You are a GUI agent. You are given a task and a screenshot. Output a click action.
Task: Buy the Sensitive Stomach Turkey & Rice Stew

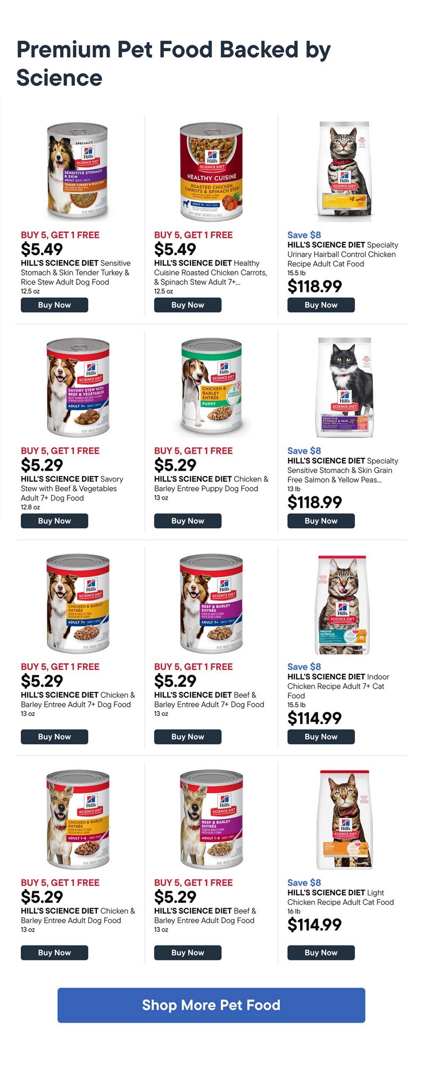[54, 305]
